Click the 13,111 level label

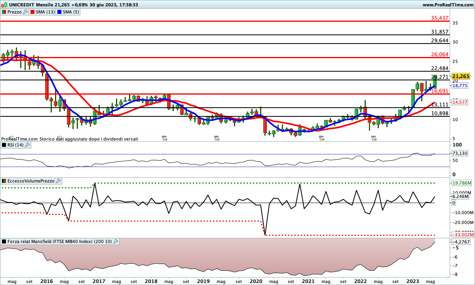pos(440,105)
